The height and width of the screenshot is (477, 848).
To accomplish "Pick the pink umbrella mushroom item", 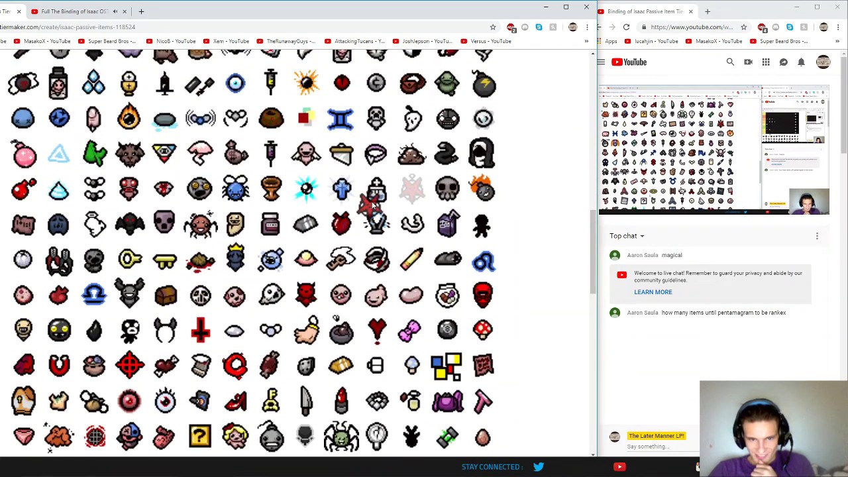I will click(200, 154).
